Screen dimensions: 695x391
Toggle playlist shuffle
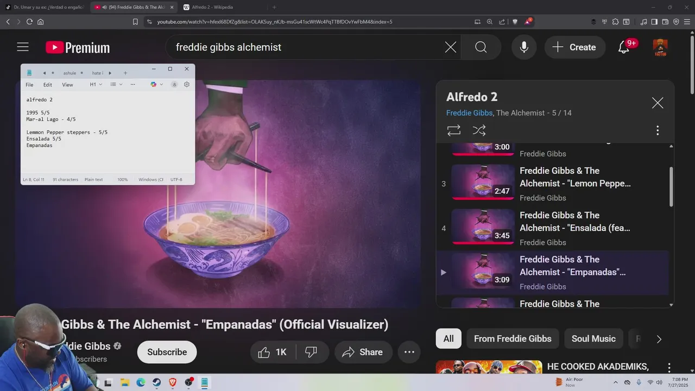[x=479, y=130]
